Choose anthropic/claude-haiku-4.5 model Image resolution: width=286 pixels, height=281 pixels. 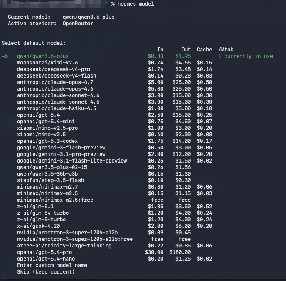click(57, 108)
